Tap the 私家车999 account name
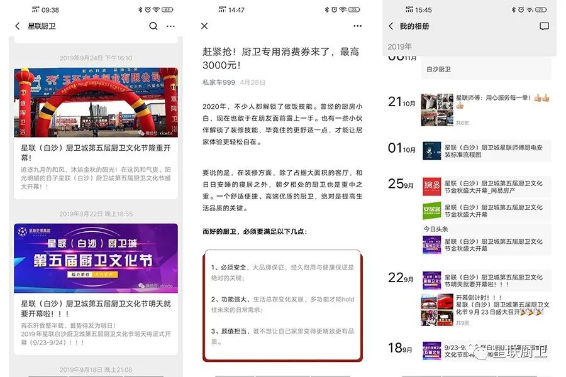 point(219,82)
